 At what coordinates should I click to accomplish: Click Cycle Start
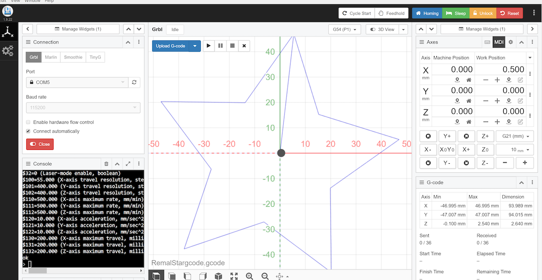(x=357, y=13)
